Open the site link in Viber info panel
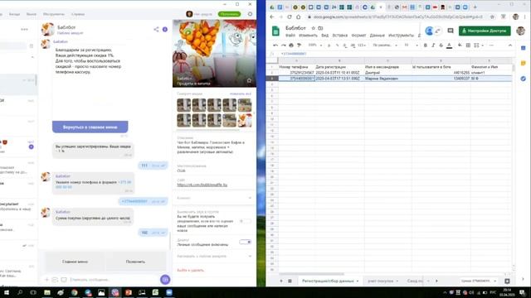The width and height of the screenshot is (531, 298). pos(202,185)
